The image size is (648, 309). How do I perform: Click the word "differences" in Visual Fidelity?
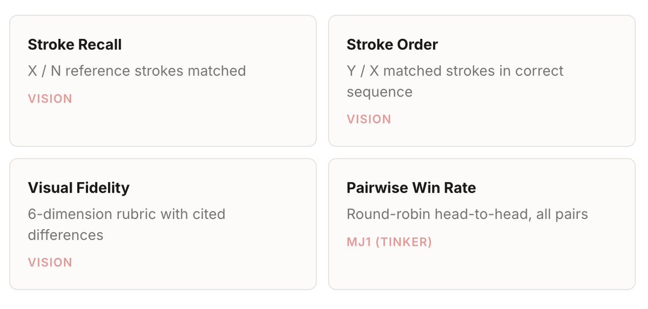point(65,235)
